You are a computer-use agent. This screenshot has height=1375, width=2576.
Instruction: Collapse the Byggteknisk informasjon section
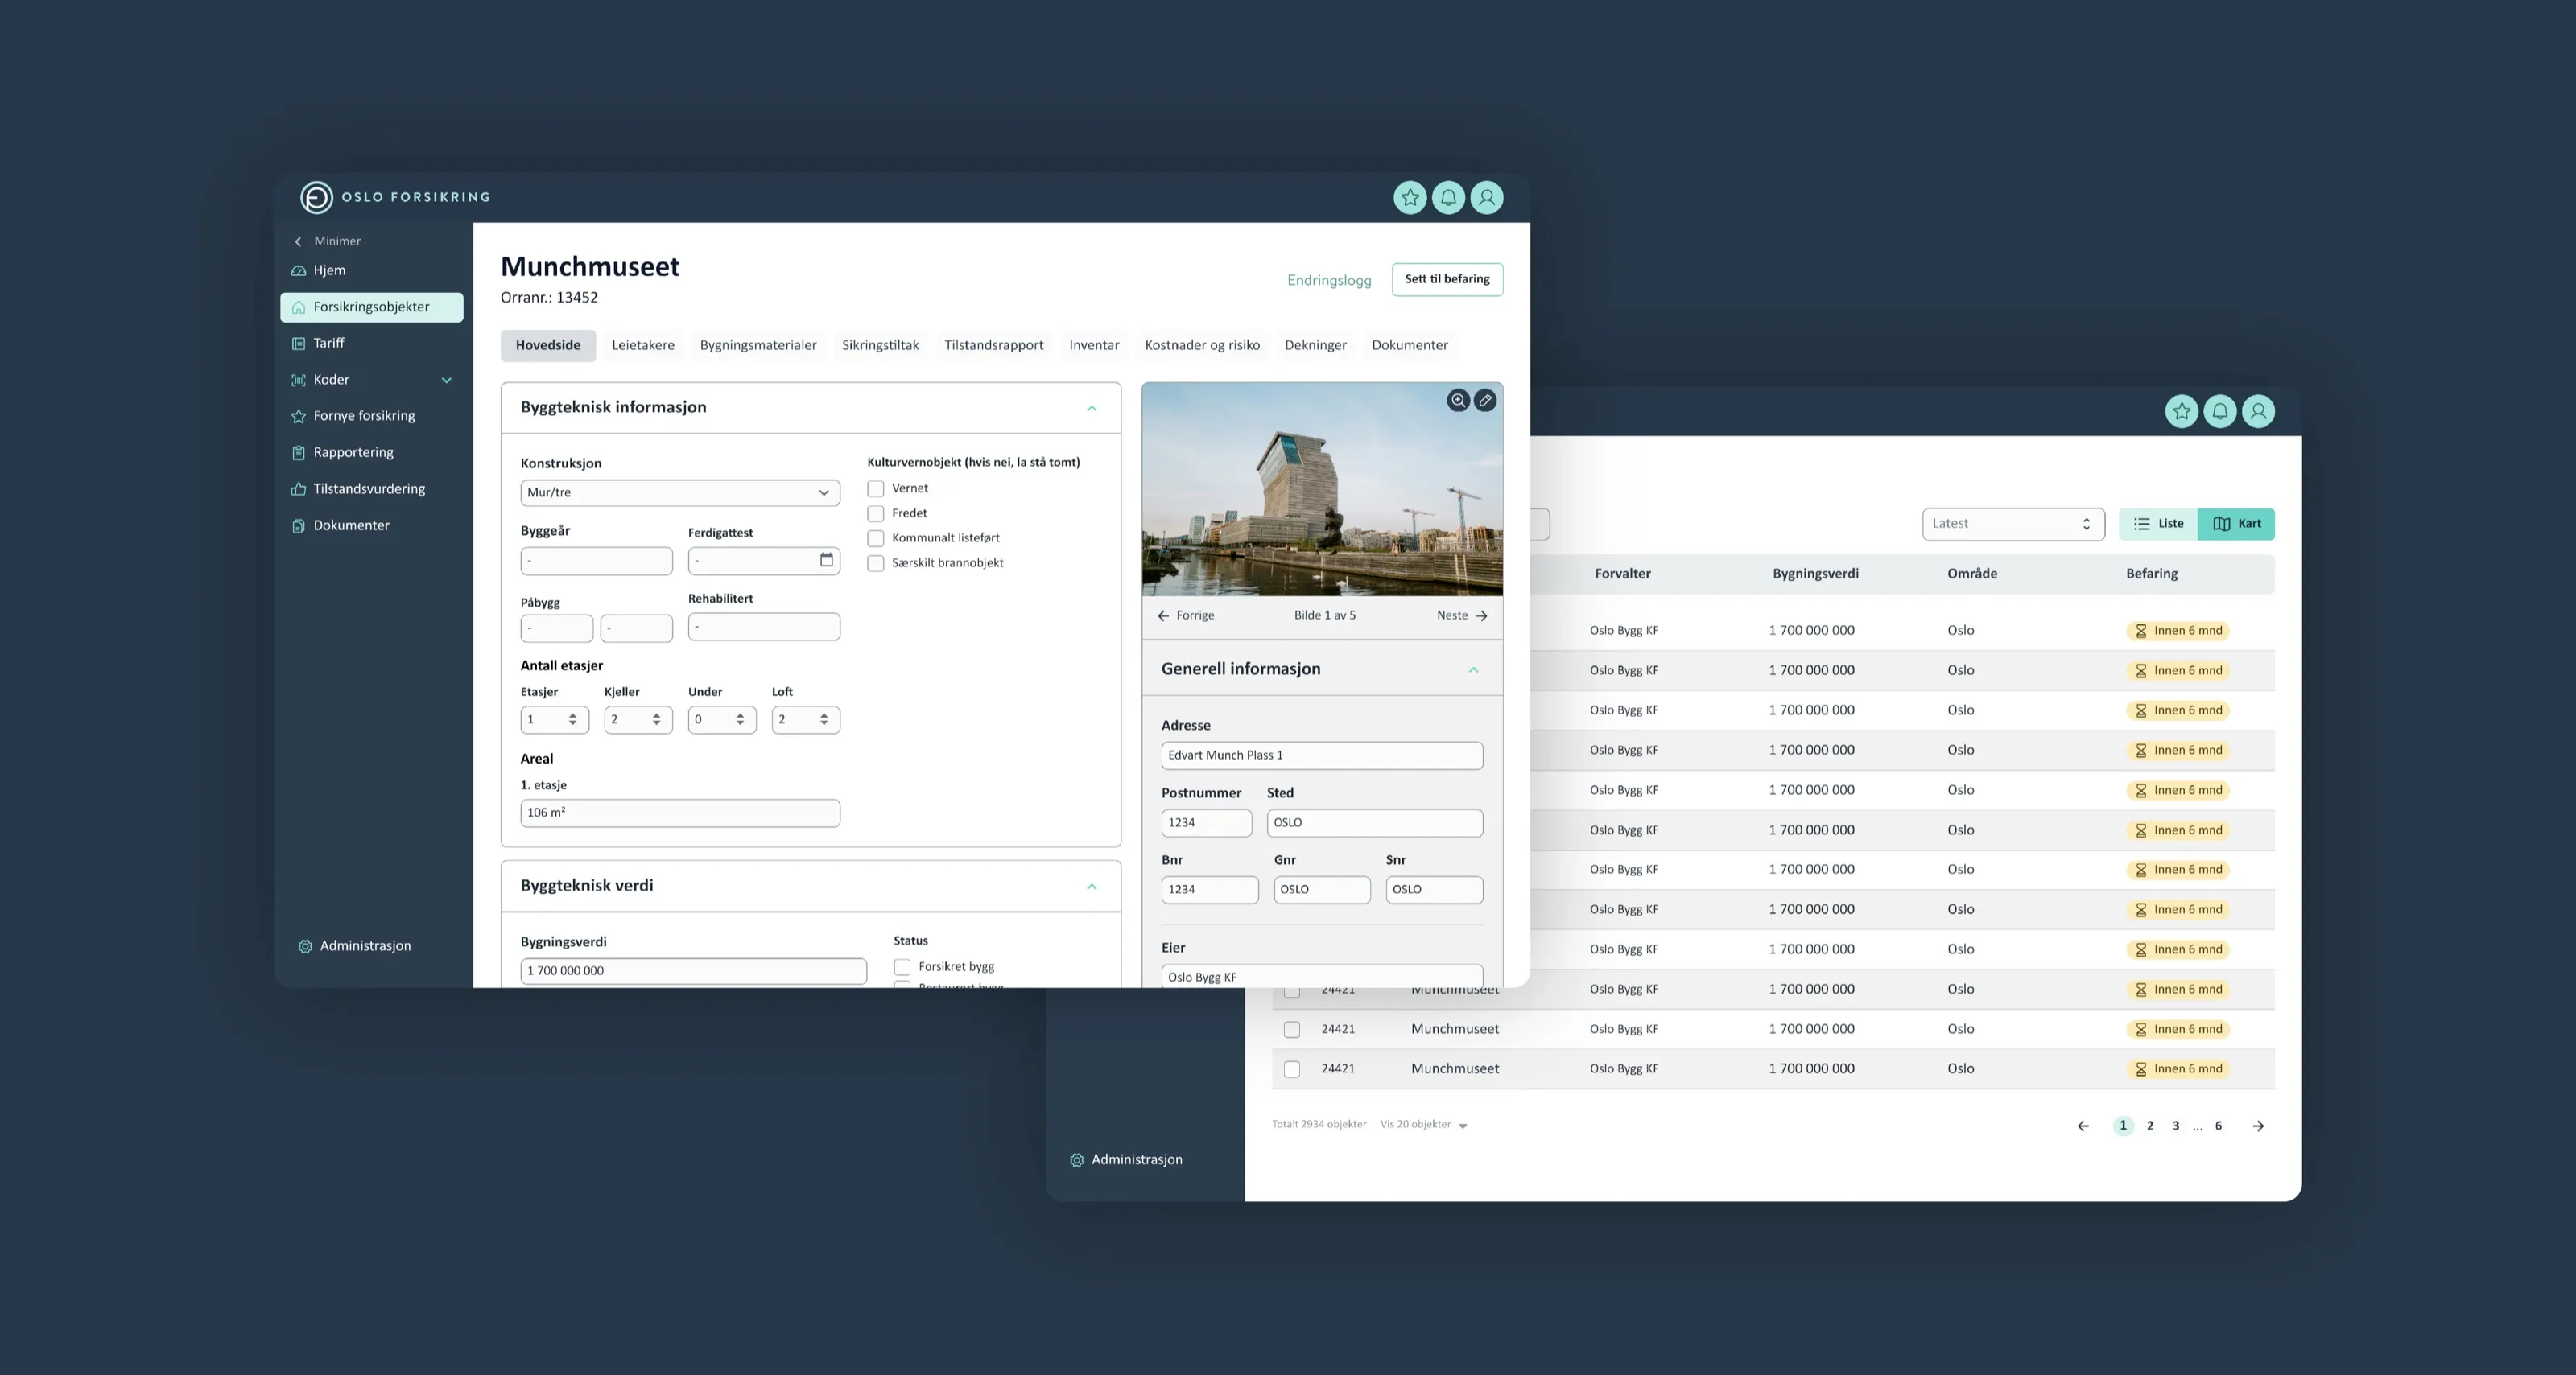coord(1092,408)
